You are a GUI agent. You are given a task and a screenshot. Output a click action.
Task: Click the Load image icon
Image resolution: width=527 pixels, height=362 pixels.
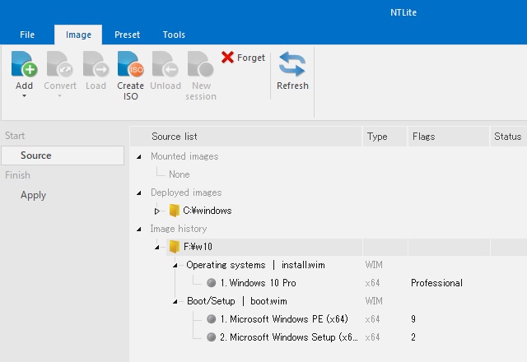point(96,64)
